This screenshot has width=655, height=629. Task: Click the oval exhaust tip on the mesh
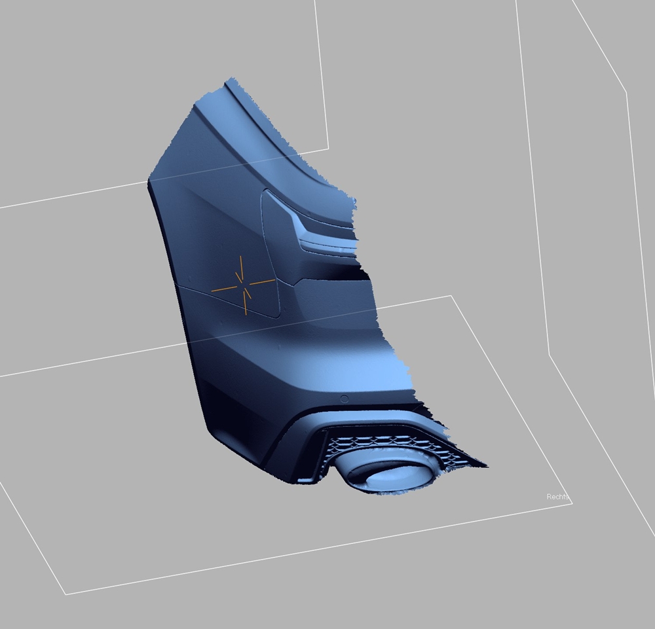tap(386, 473)
